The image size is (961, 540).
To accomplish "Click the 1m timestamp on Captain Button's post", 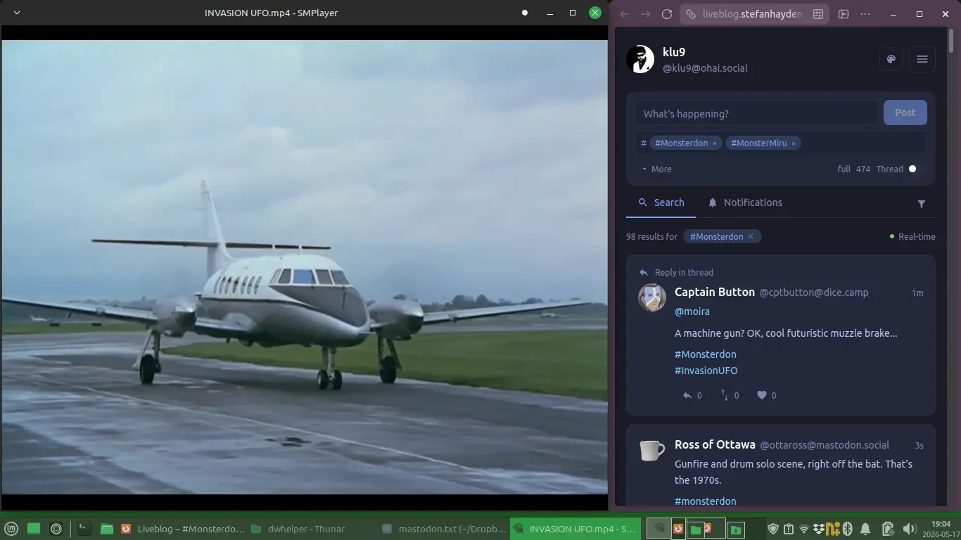I will click(917, 293).
